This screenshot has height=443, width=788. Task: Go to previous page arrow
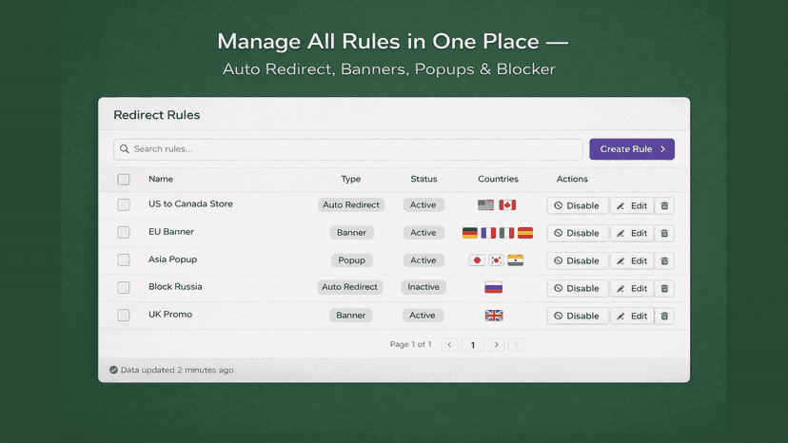(x=450, y=344)
